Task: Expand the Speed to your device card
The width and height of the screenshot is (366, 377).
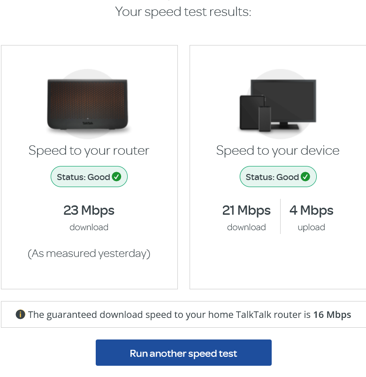Action: click(278, 166)
